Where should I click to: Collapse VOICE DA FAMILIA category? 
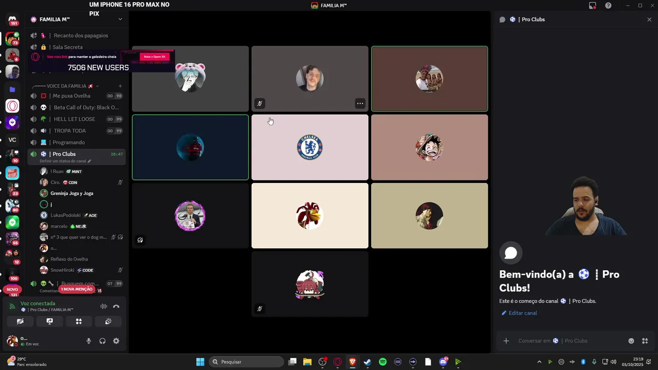click(x=65, y=86)
